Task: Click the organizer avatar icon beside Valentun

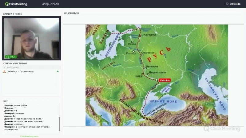Action: (5, 71)
